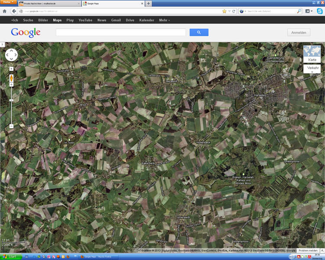Screen dimensions: 325x260
Task: Click the Ahrensmoor place label
Action: [241, 241]
